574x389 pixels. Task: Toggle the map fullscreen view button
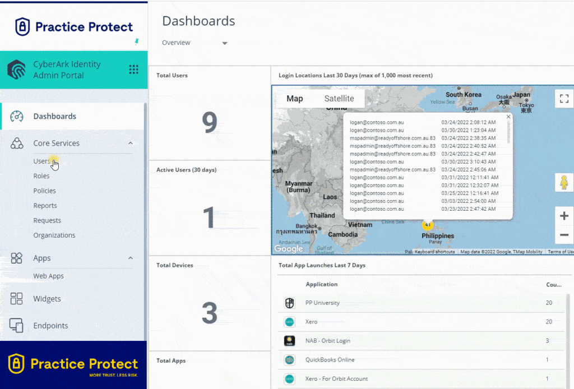(564, 99)
